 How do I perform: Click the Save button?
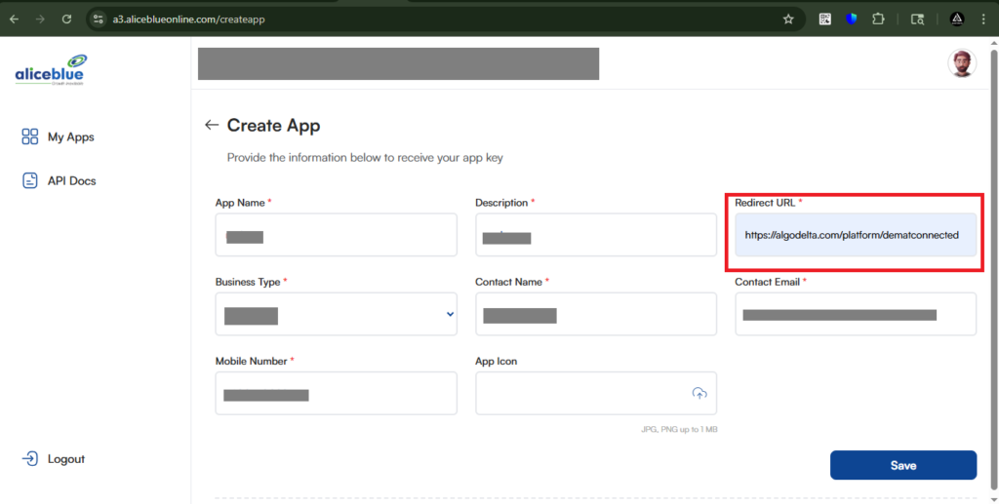[902, 465]
